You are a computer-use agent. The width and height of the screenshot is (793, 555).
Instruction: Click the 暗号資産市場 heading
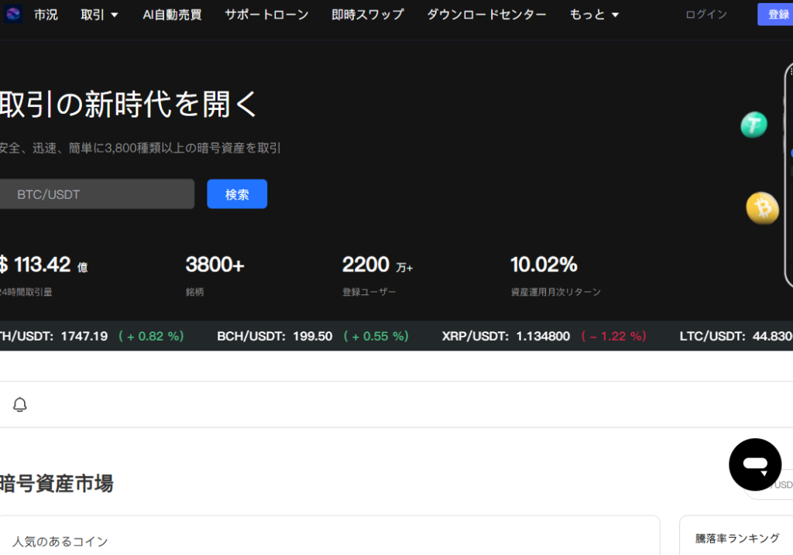[57, 483]
